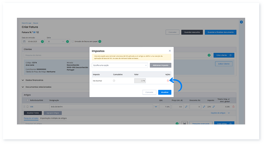Click pencil icon next to unit price
Viewport: 264px width, 144px height.
[x=186, y=107]
